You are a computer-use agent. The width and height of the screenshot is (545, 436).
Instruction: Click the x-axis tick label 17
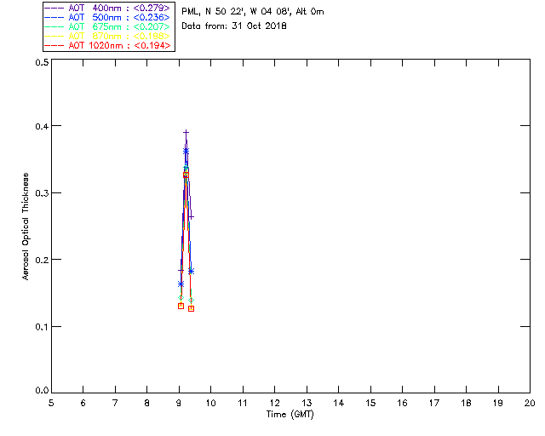434,403
